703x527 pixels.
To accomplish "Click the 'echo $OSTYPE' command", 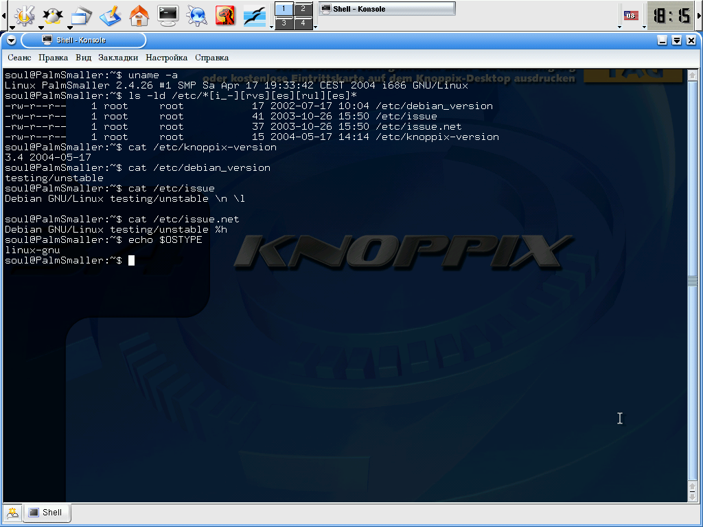I will pos(165,240).
